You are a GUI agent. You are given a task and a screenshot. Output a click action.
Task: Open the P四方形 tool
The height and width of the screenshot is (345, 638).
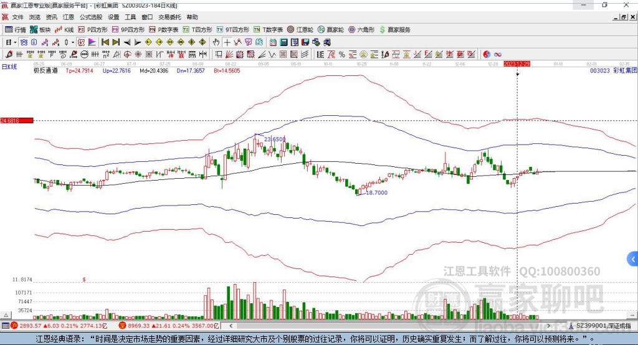[93, 30]
